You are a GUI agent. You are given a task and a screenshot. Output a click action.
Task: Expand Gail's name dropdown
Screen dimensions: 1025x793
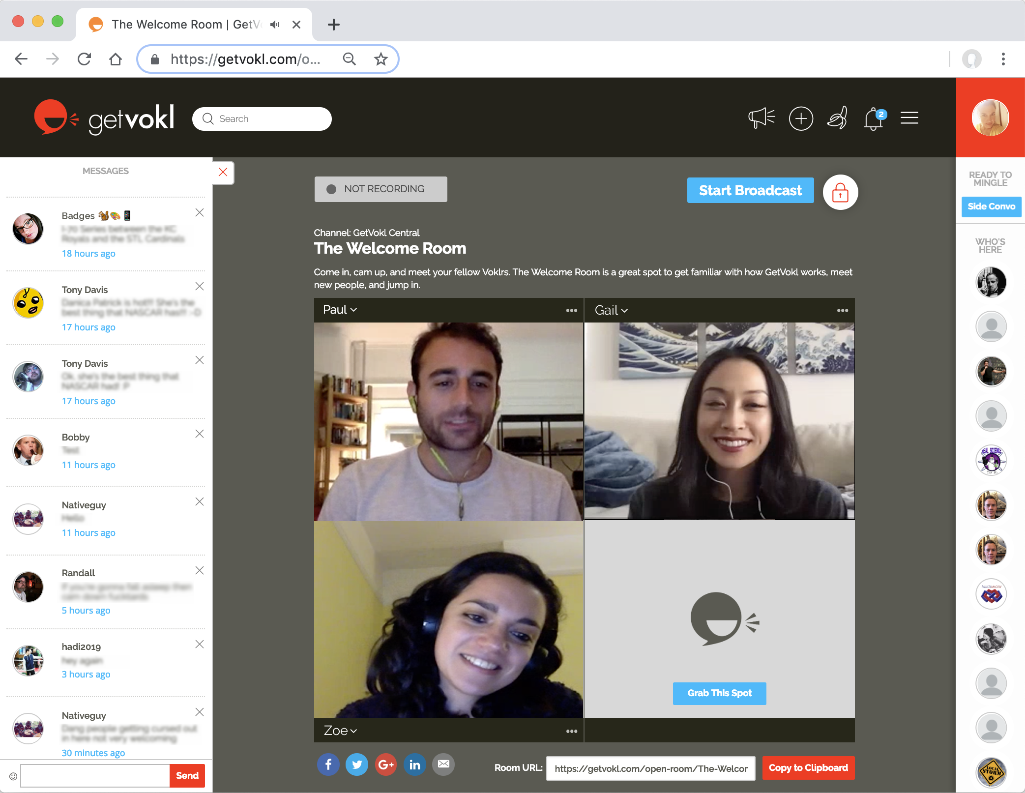pos(611,310)
